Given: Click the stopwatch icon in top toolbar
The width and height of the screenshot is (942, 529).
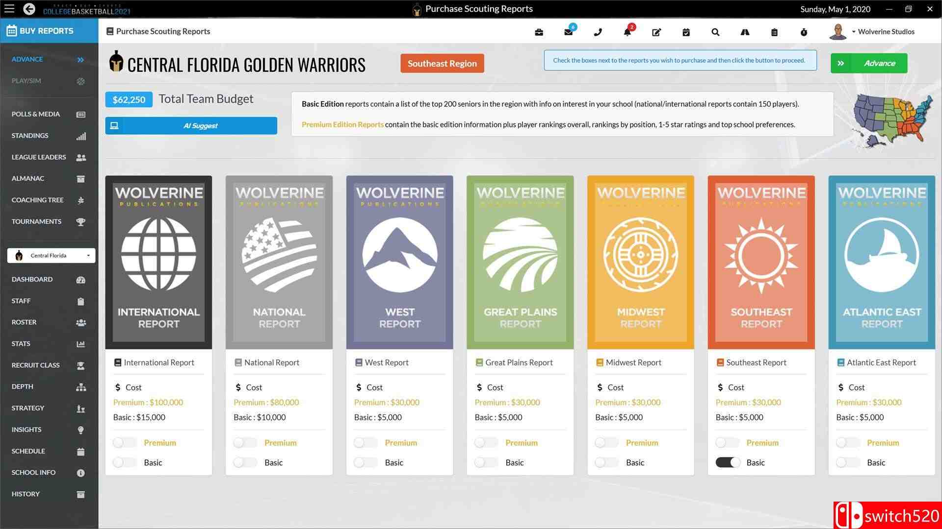Looking at the screenshot, I should point(804,32).
